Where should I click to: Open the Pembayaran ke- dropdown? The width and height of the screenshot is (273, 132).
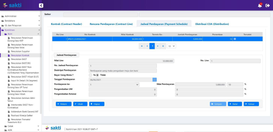coord(114,85)
